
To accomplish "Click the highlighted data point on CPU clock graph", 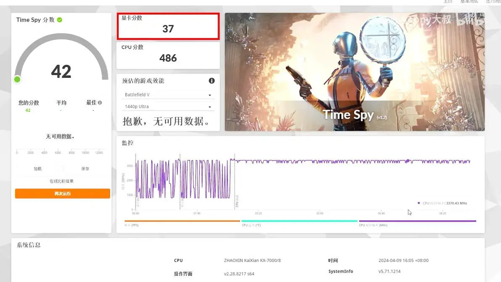I will click(408, 161).
